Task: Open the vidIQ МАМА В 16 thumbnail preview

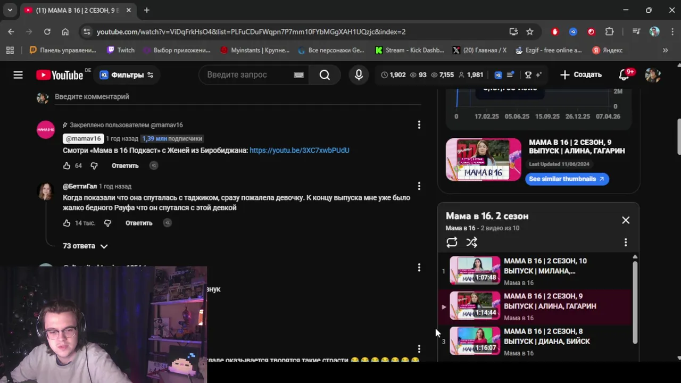Action: click(x=484, y=160)
